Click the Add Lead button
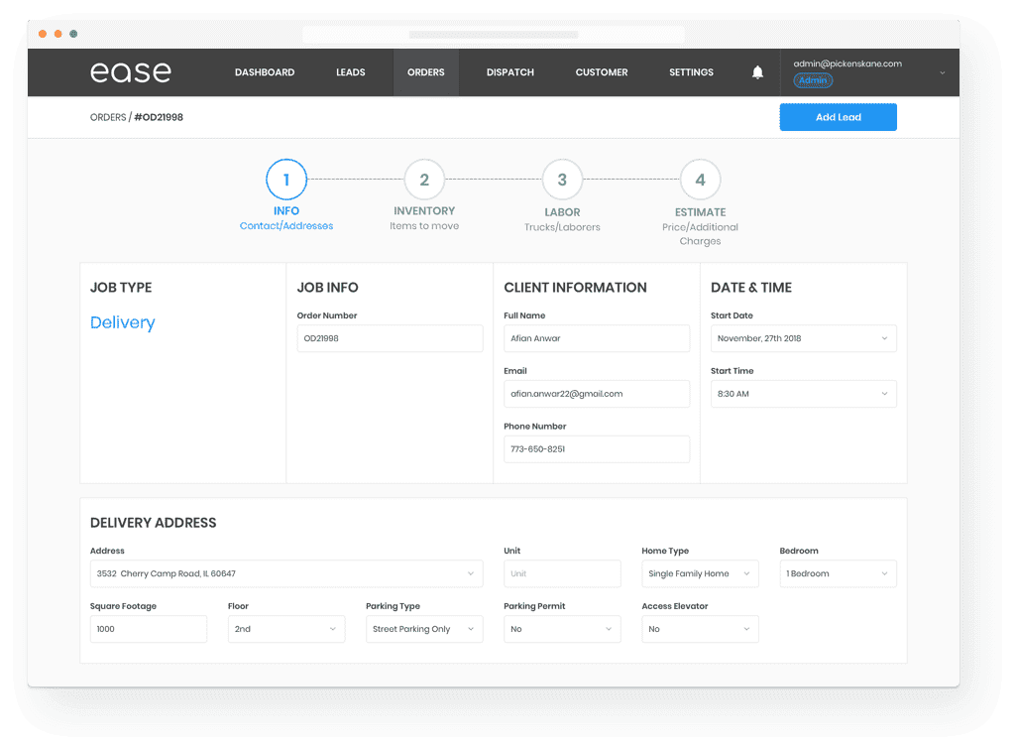 (x=838, y=117)
